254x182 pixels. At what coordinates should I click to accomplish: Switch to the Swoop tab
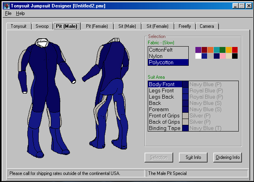42,26
